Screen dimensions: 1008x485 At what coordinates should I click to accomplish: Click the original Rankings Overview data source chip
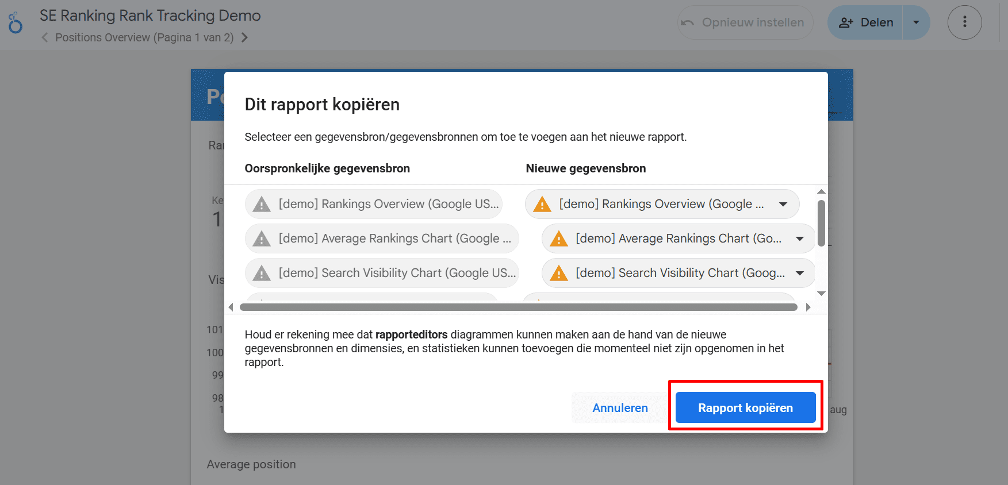tap(374, 204)
